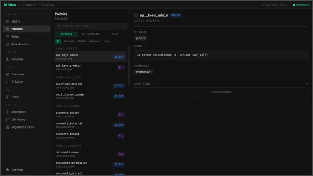Filter policies by None
This screenshot has height=176, width=313.
[107, 41]
